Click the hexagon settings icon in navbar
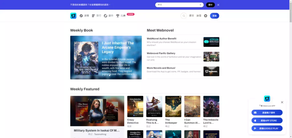Viewport: 292px width, 138px height. click(x=206, y=16)
